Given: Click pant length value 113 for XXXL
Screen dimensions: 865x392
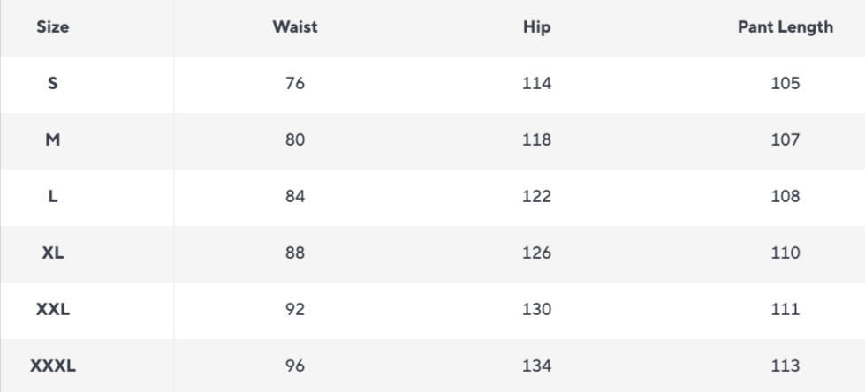Looking at the screenshot, I should (785, 366).
